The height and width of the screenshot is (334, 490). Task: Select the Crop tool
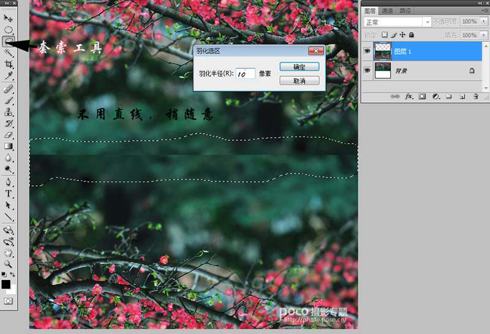click(8, 64)
